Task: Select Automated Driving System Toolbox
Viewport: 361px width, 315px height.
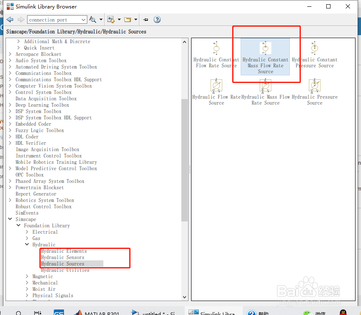Action: [56, 67]
